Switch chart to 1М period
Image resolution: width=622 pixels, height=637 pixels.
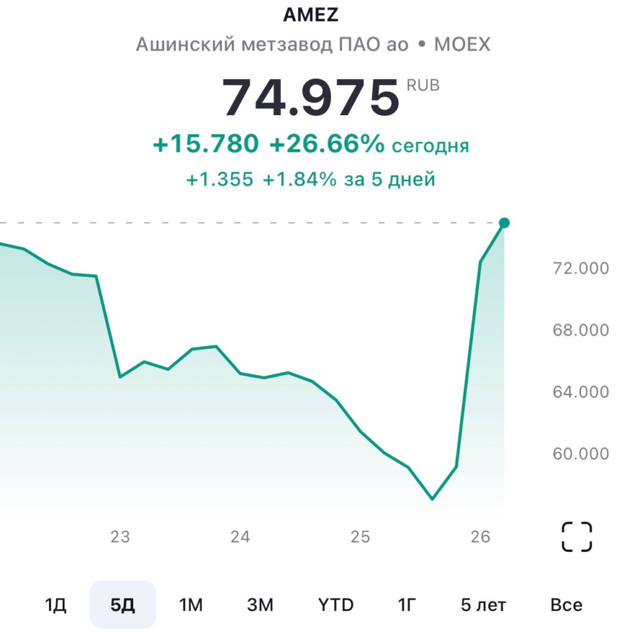191,605
